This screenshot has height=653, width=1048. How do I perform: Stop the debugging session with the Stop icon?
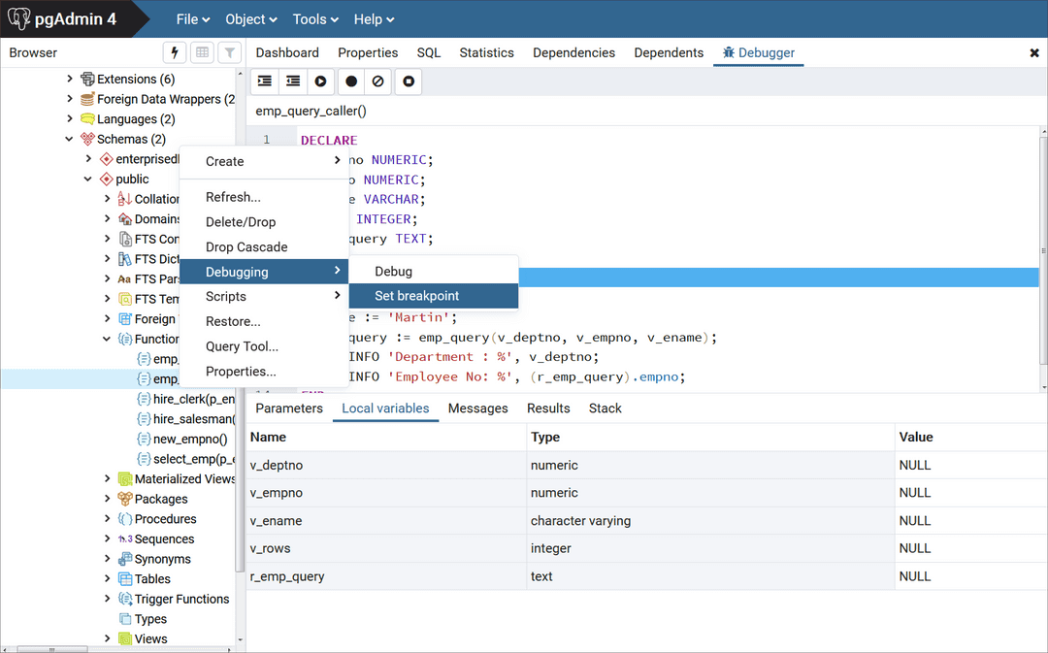(408, 82)
